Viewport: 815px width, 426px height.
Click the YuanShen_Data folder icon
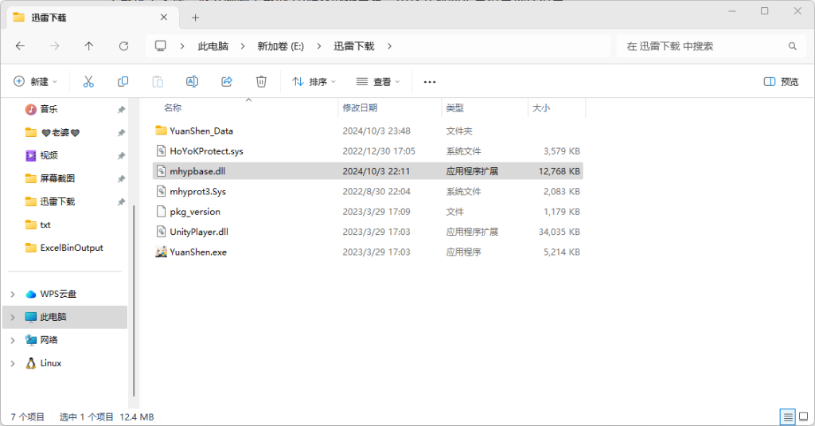pyautogui.click(x=161, y=131)
